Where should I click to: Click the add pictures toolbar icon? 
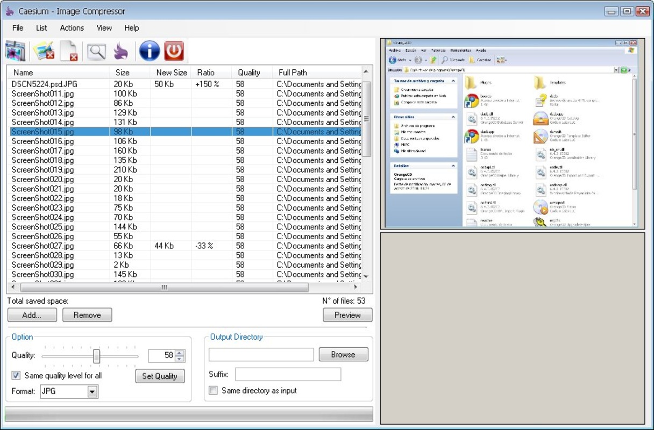16,51
